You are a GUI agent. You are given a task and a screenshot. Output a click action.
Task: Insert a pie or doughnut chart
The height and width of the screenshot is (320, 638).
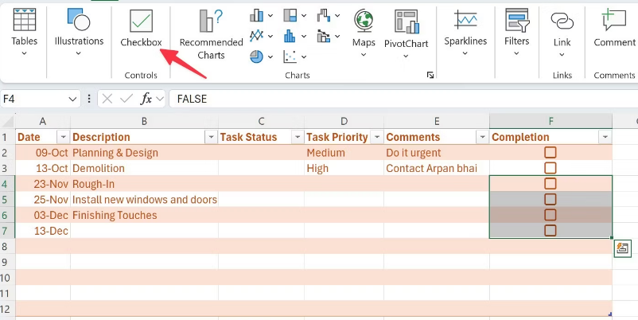tap(257, 57)
